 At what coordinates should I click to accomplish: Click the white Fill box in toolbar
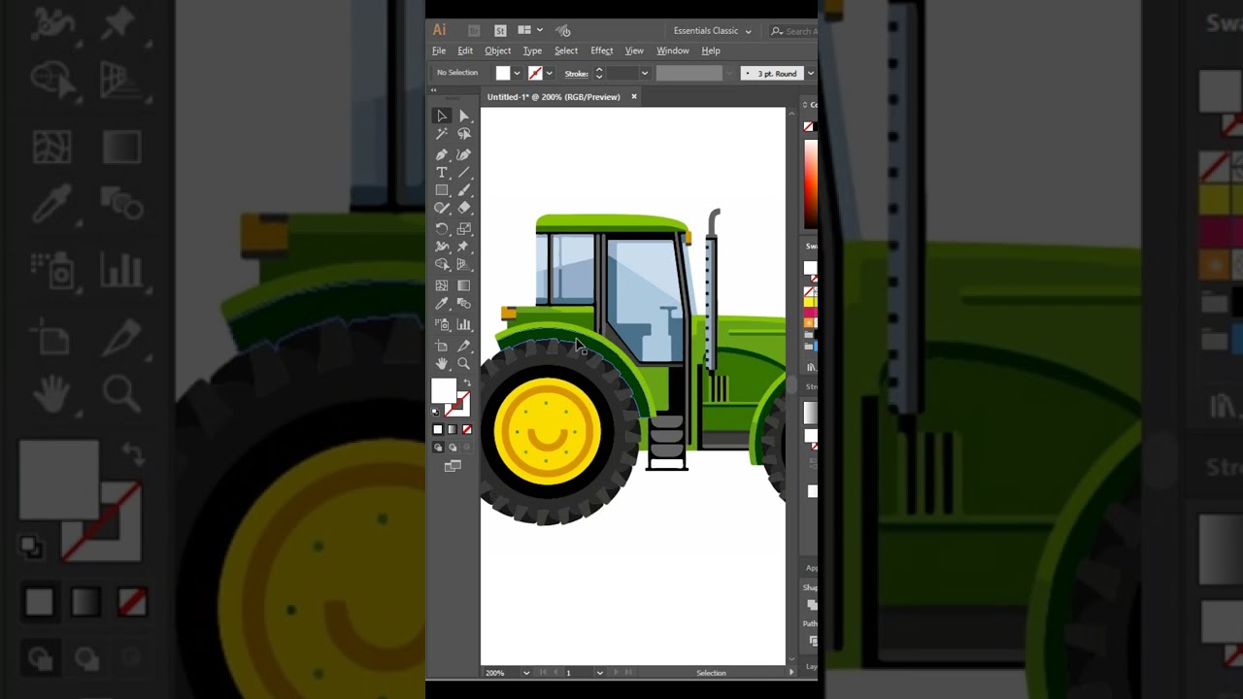[444, 391]
